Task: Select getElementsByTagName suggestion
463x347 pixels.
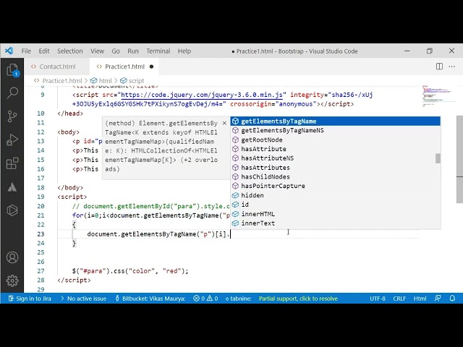Action: [336, 121]
